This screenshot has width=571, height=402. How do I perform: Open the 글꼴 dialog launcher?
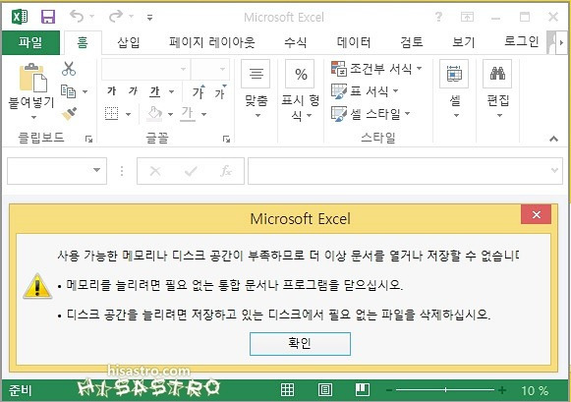(x=226, y=139)
